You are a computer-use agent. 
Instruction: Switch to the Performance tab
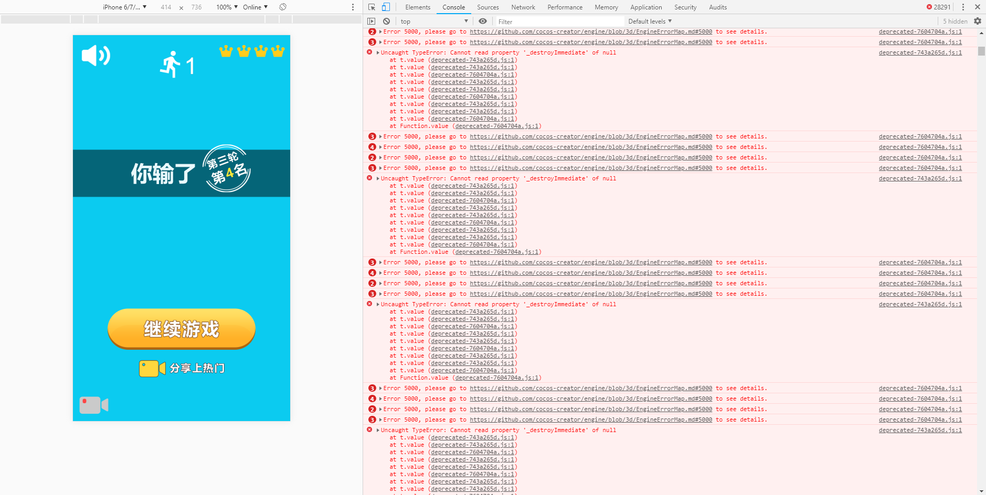click(x=565, y=7)
